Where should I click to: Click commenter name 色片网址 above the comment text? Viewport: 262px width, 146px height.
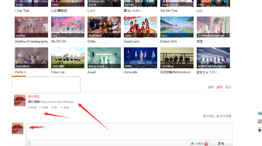click(x=34, y=97)
